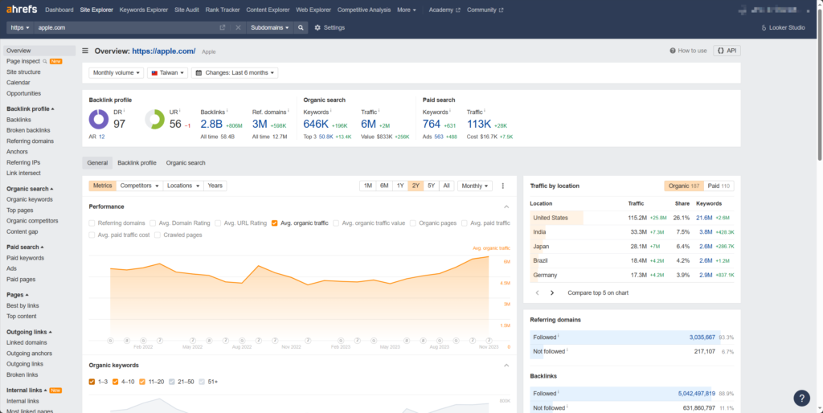Open the Locations dropdown
Image resolution: width=823 pixels, height=413 pixels.
point(183,186)
